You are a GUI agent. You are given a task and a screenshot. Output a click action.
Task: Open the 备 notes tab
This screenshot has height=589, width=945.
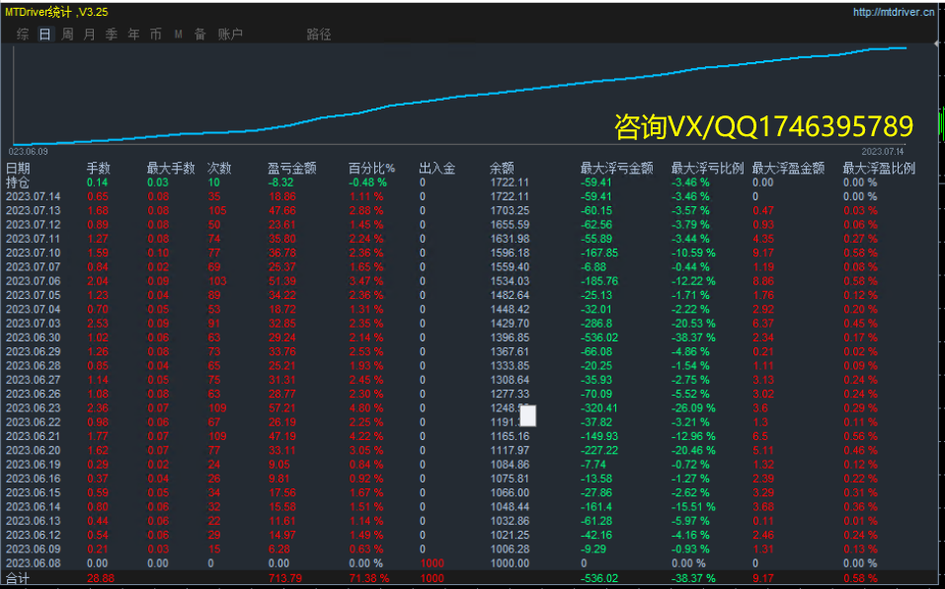(199, 34)
